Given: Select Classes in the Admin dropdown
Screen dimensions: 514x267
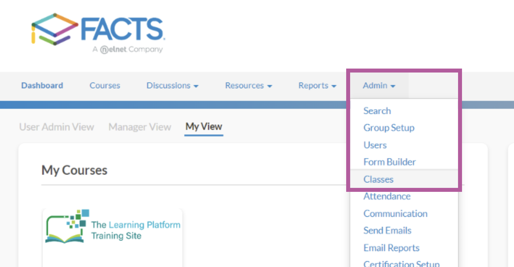Looking at the screenshot, I should tap(378, 179).
